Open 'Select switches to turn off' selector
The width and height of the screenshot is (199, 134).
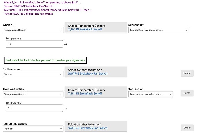click(96, 126)
